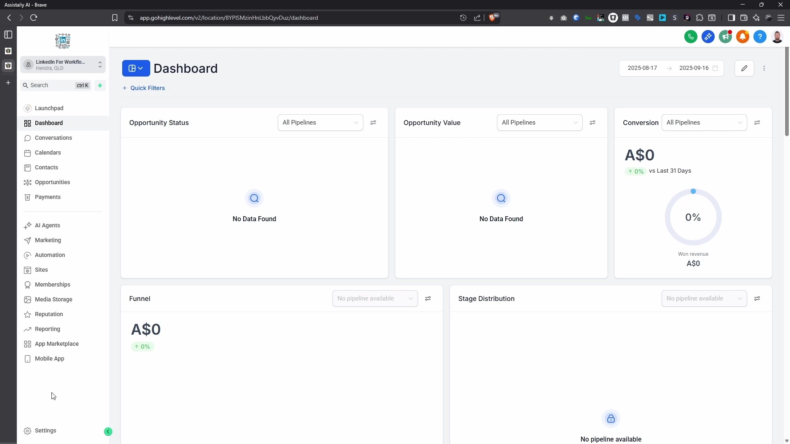Collapse sidebar using green arrow toggle
The image size is (790, 444).
tap(108, 431)
